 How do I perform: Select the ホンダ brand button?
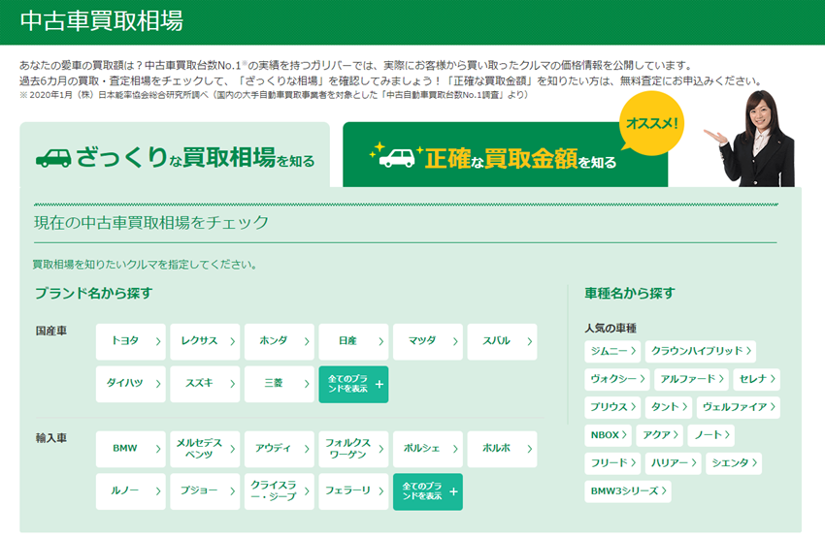(280, 342)
